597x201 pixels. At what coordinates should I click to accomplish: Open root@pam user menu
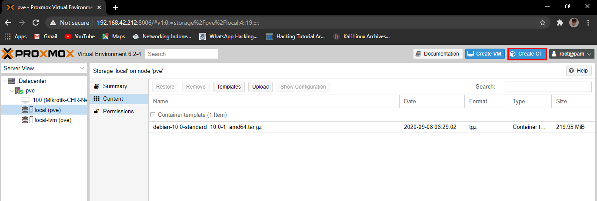point(571,54)
